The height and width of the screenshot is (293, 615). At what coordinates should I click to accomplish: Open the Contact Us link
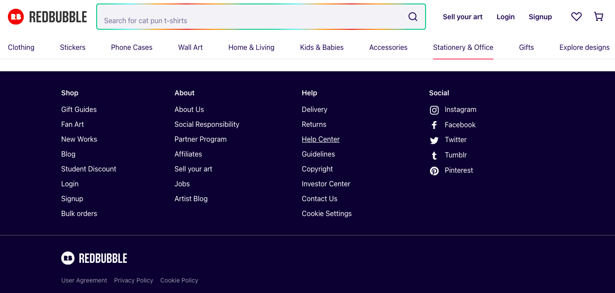coord(319,199)
